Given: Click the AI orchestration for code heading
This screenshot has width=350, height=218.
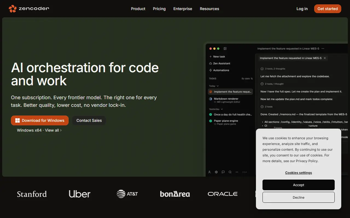Looking at the screenshot, I should (x=85, y=74).
